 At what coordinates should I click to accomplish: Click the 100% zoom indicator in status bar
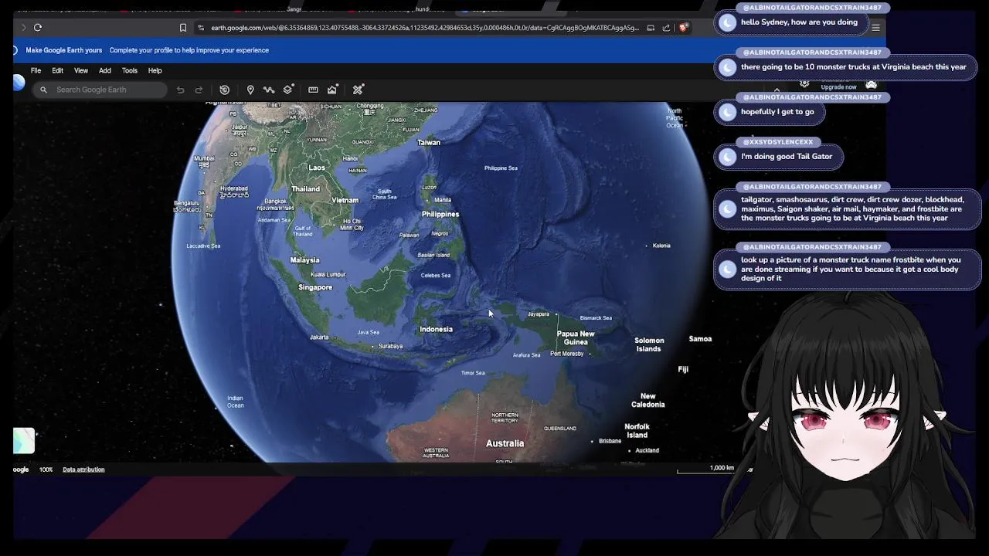click(x=46, y=470)
